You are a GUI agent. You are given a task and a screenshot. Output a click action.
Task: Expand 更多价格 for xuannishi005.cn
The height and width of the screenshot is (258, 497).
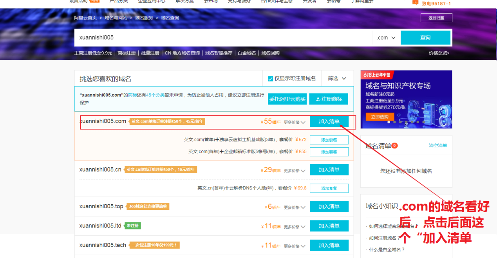tap(295, 171)
